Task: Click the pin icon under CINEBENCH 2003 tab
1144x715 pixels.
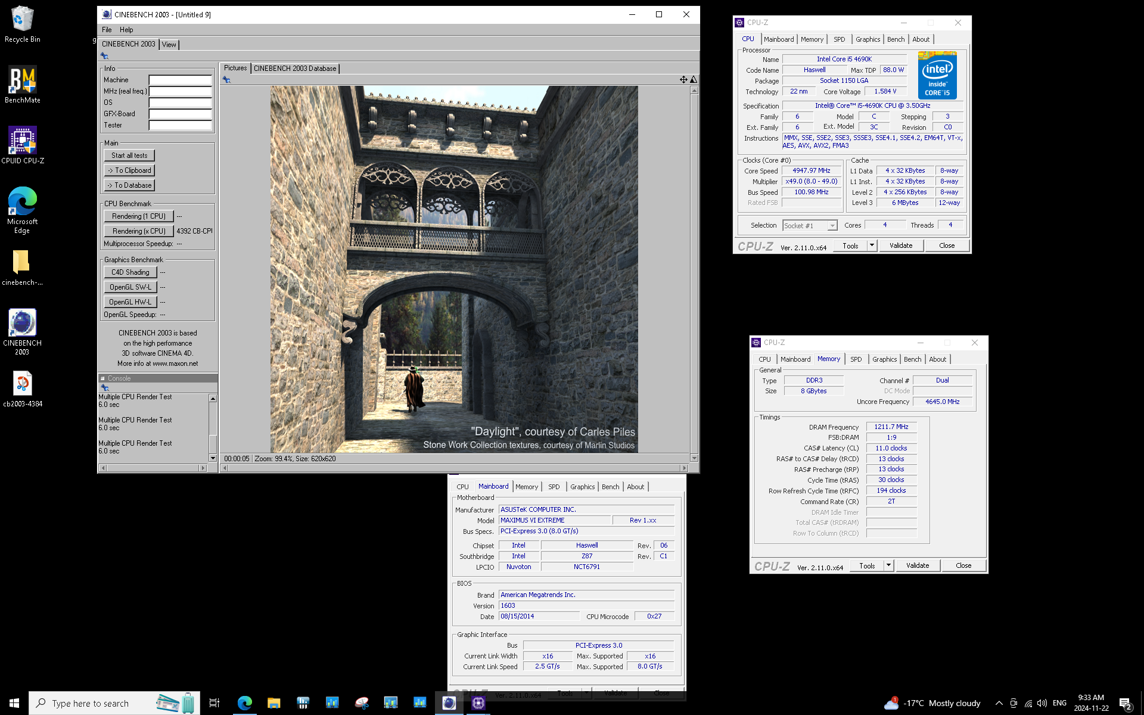Action: click(104, 56)
